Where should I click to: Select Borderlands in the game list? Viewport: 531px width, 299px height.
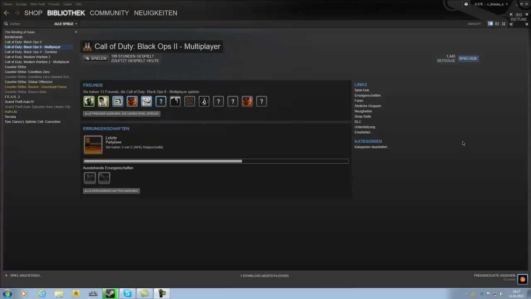pyautogui.click(x=13, y=37)
